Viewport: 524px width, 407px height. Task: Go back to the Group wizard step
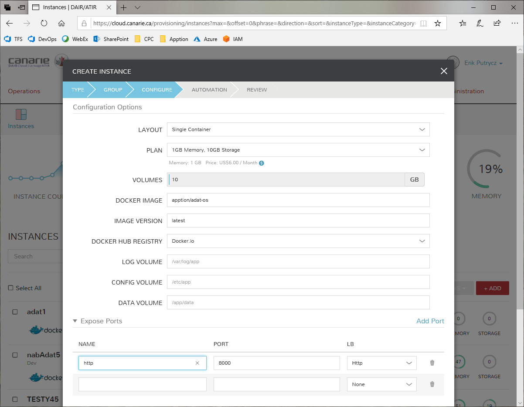(x=113, y=90)
